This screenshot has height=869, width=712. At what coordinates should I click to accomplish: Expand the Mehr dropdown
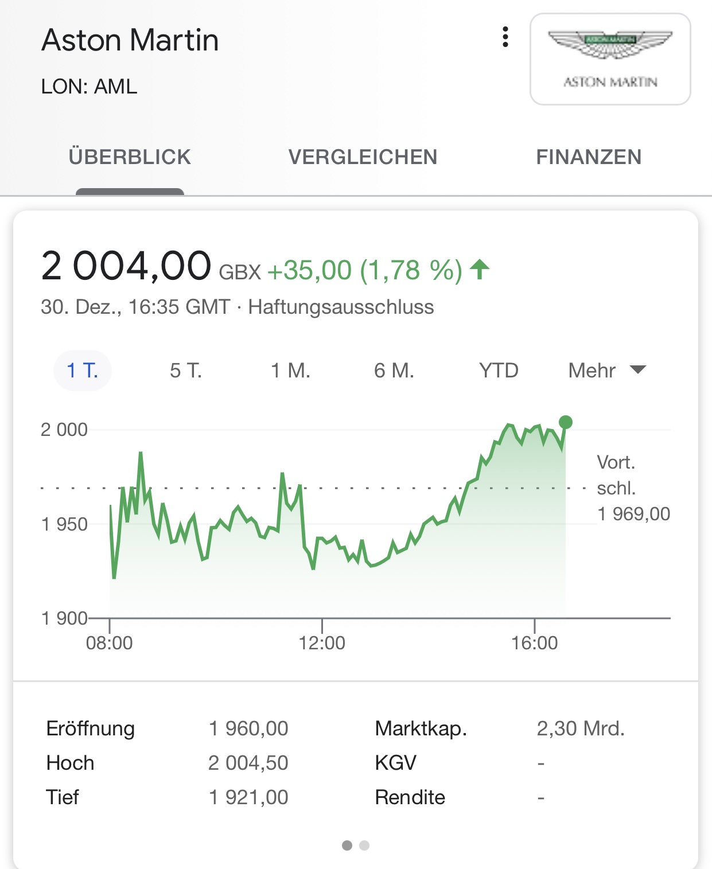(592, 371)
